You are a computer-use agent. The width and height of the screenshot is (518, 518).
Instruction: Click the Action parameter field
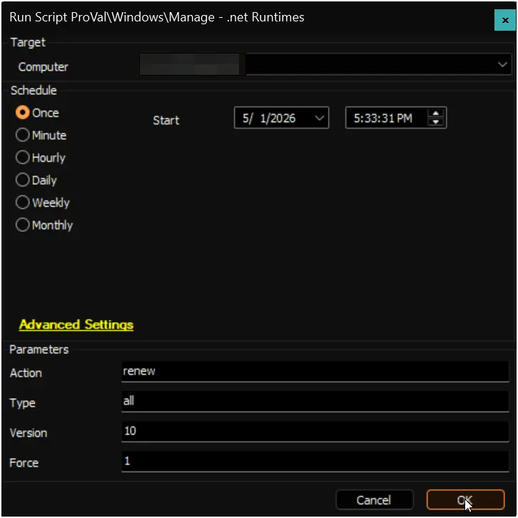coord(315,372)
